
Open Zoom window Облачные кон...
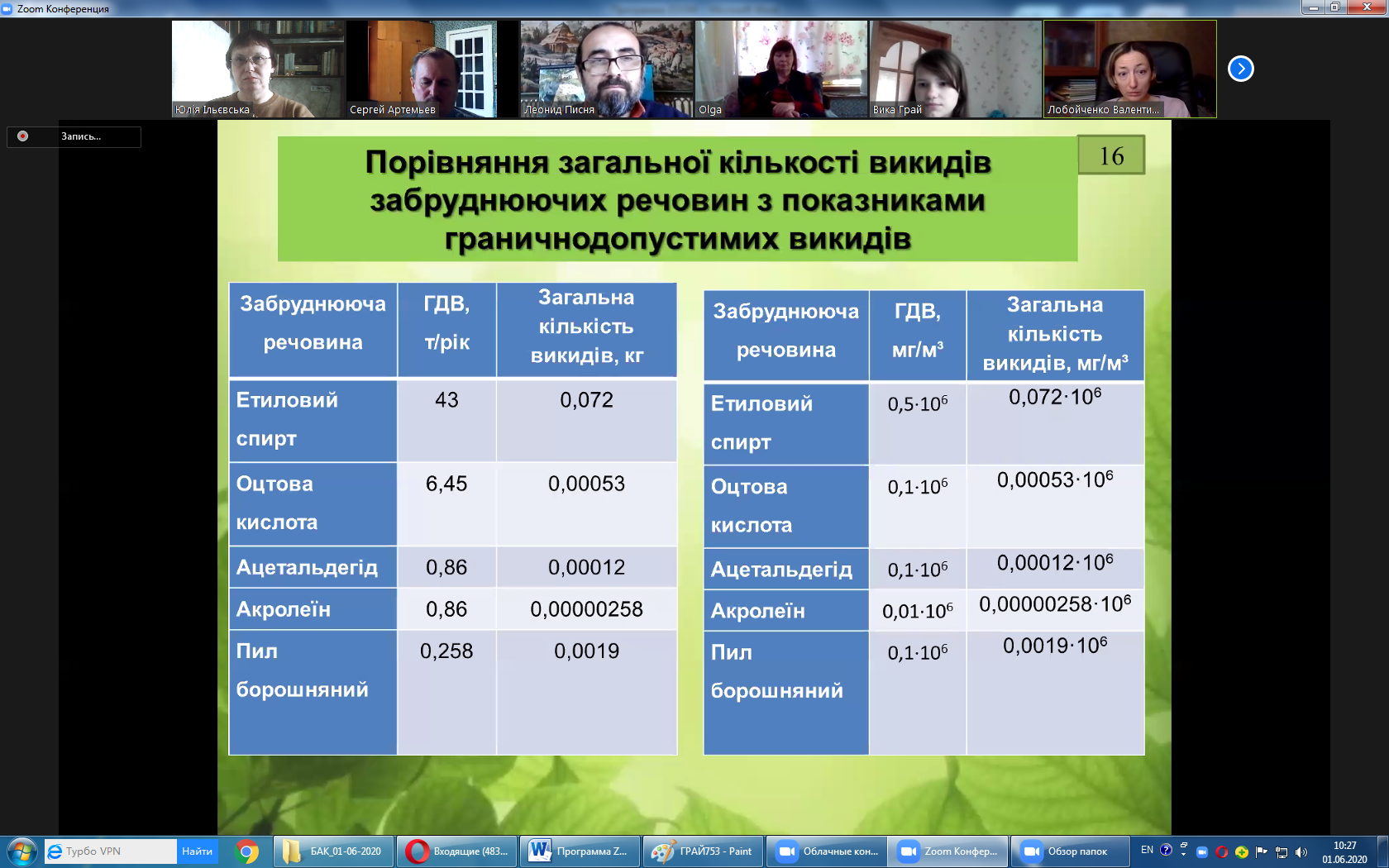tap(827, 851)
